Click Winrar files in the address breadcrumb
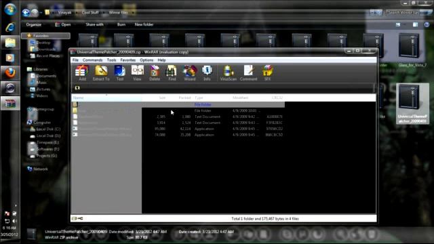Screen dimensions: 434x244 pyautogui.click(x=118, y=13)
